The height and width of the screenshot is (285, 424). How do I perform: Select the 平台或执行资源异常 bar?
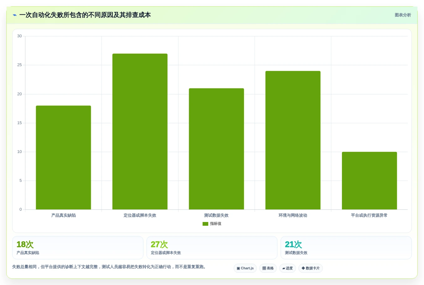pos(370,181)
